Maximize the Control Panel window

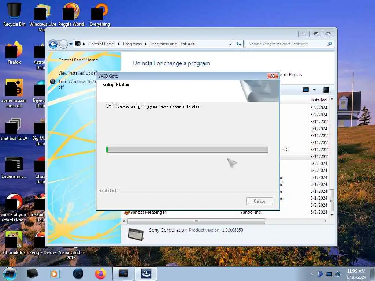coord(316,34)
